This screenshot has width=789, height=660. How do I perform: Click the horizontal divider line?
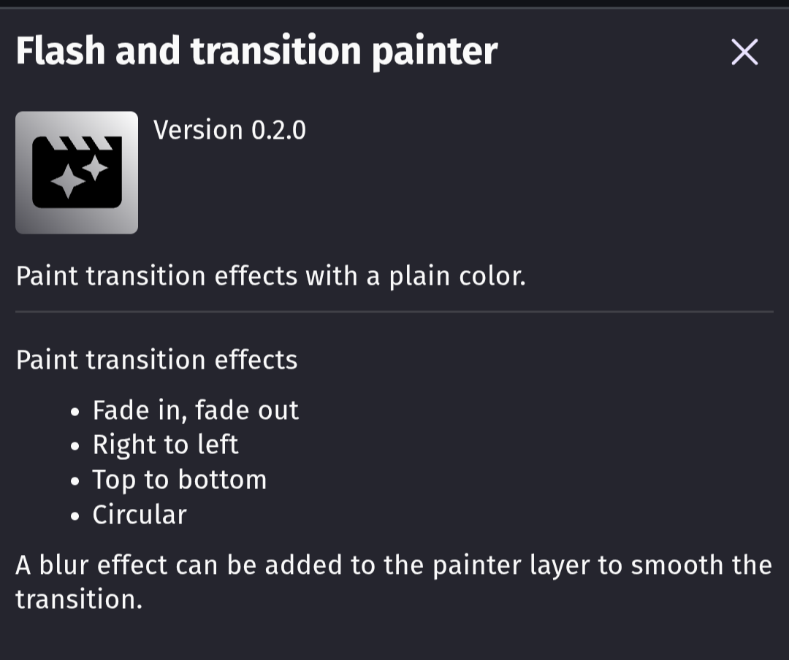point(394,312)
